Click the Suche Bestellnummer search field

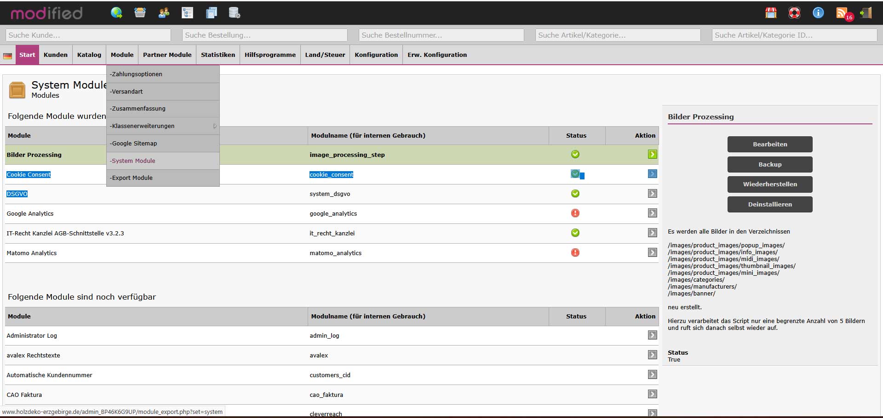coord(441,35)
